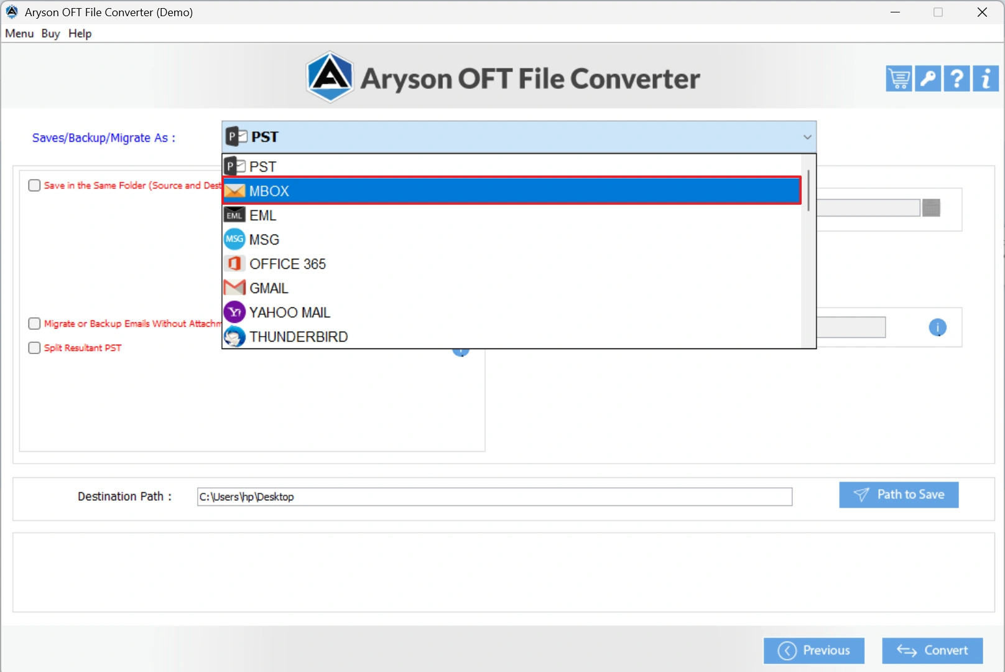Viewport: 1005px width, 672px height.
Task: Click the Previous button
Action: point(814,651)
